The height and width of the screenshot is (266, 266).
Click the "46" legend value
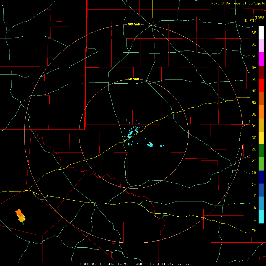[254, 91]
